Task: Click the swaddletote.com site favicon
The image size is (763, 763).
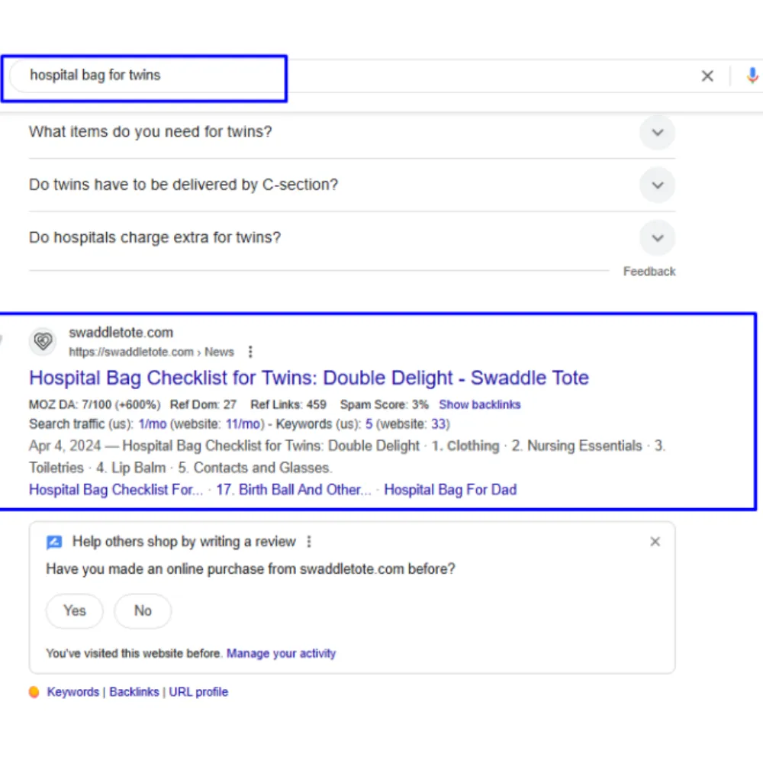Action: coord(43,342)
